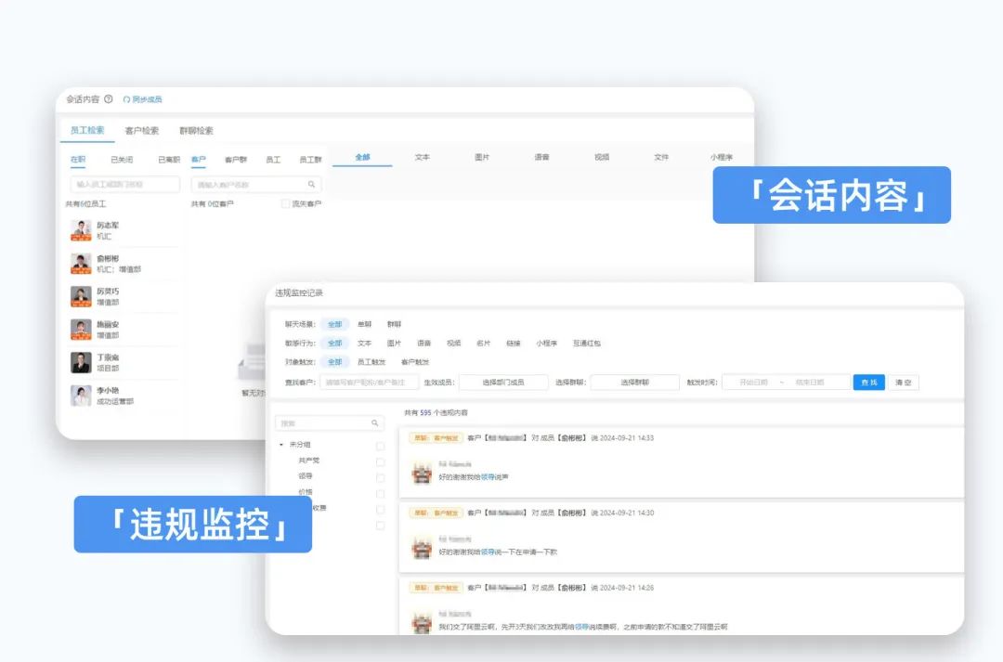Show 小程序 messages in 会话内容 panel
This screenshot has height=662, width=1003.
pos(721,157)
